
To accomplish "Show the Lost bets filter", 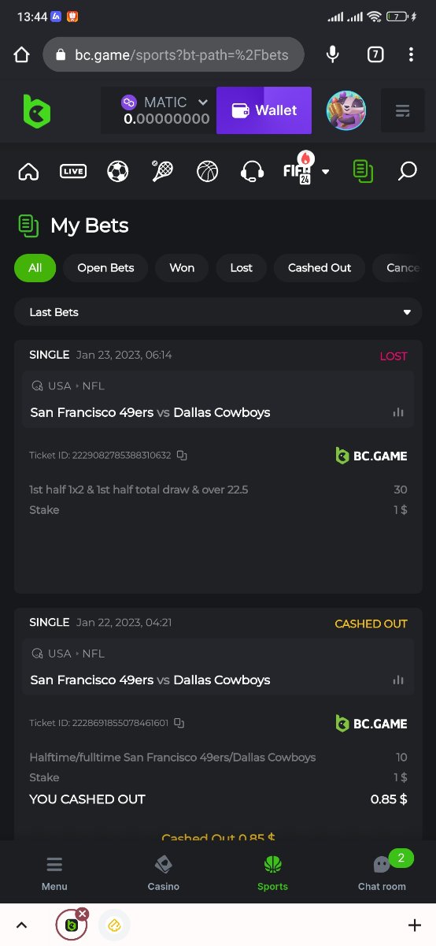I will (x=242, y=268).
